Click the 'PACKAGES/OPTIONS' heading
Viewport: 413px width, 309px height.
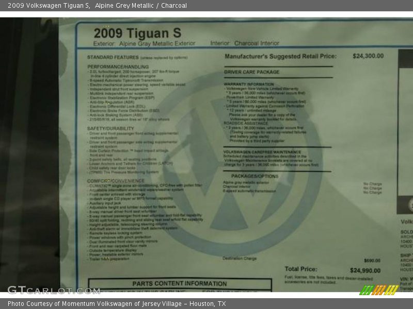point(255,176)
